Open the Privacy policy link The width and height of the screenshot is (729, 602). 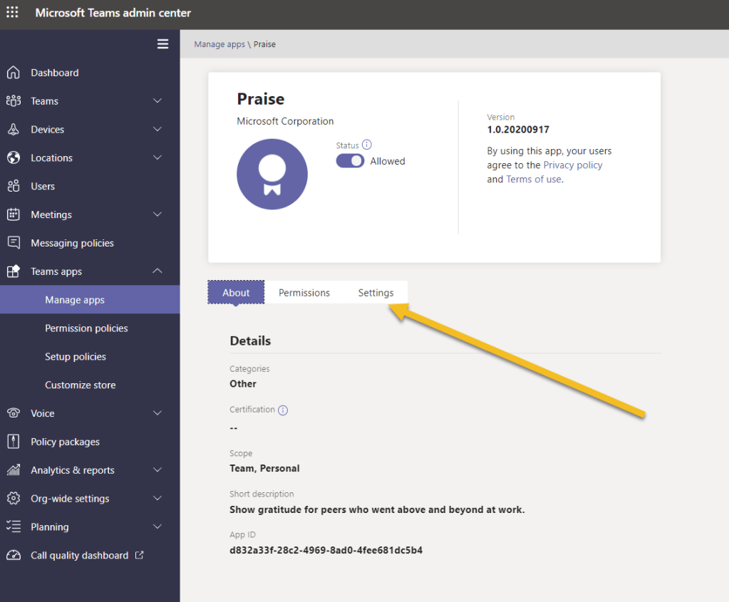pos(573,165)
